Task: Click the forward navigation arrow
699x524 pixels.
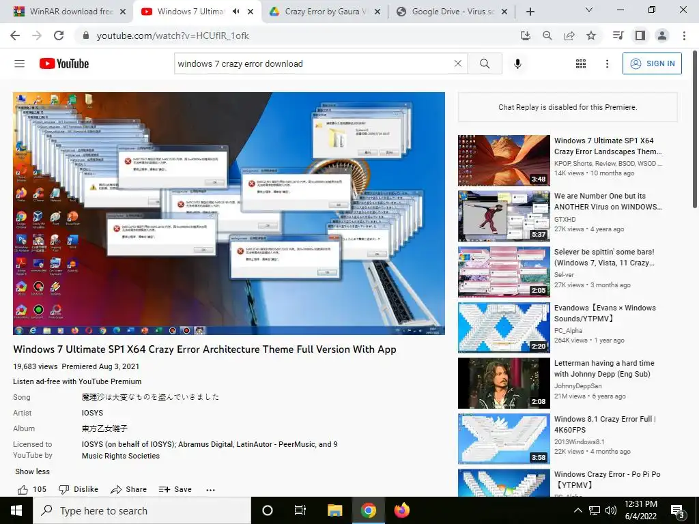Action: coord(37,35)
